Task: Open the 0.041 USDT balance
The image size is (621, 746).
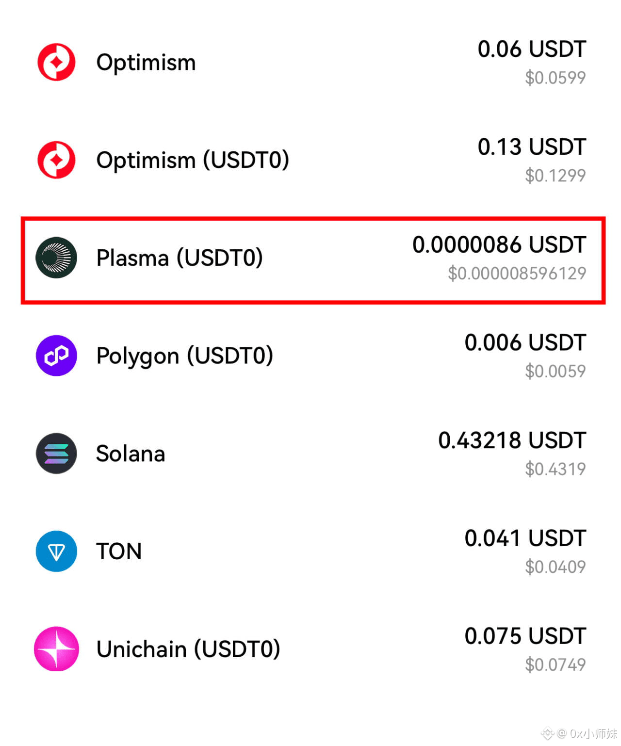Action: click(x=525, y=538)
